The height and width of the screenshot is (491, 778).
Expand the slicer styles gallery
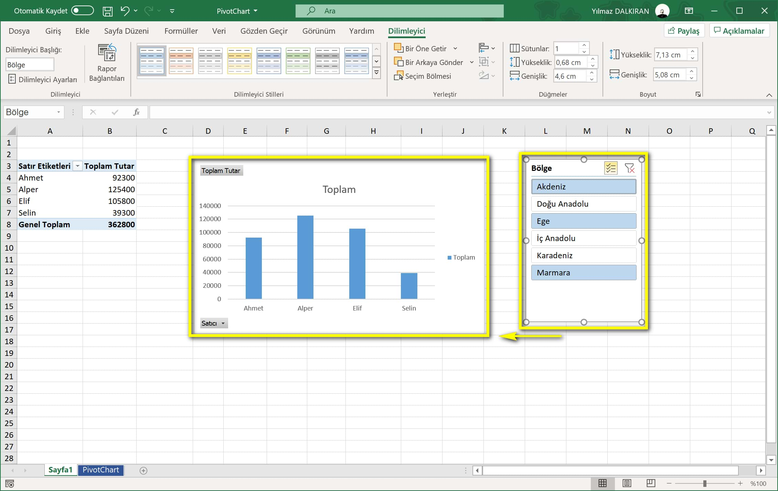376,73
